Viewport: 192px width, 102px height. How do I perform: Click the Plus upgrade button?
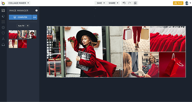pos(178,3)
